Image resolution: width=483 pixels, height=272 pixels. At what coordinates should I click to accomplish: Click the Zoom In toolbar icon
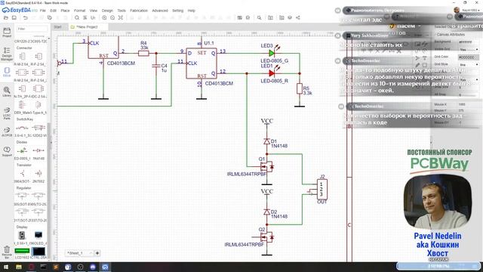point(104,18)
